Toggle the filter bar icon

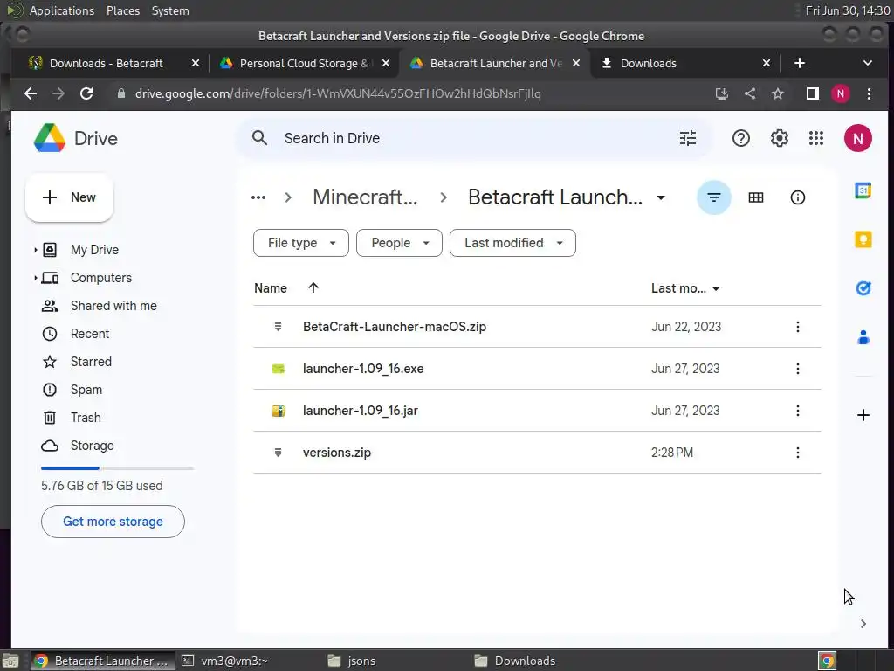[713, 197]
